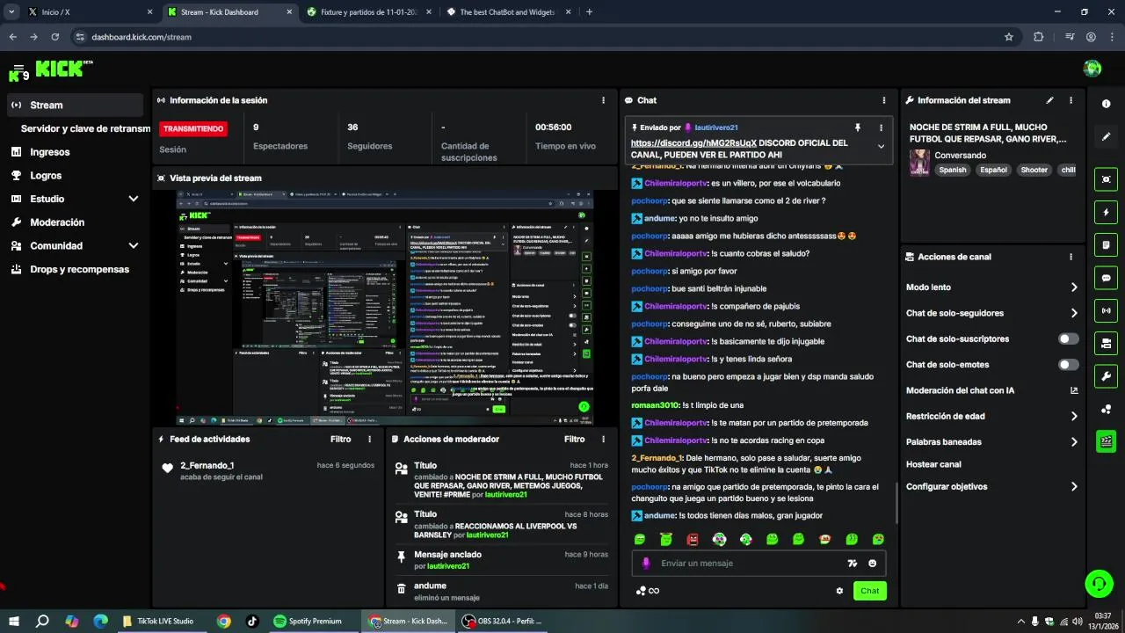This screenshot has height=633, width=1125.
Task: Click the server stack sidebar icon
Action: pyautogui.click(x=1106, y=343)
